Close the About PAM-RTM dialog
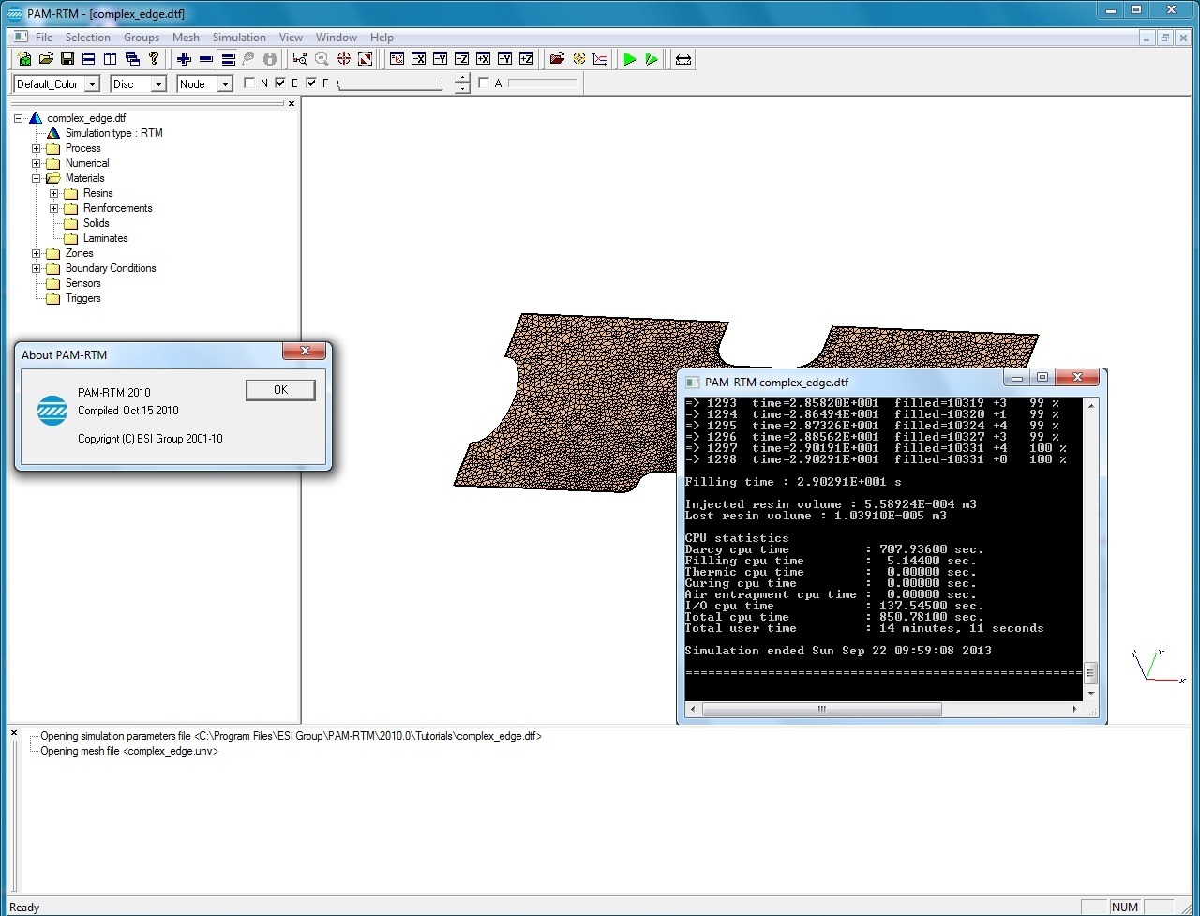Image resolution: width=1200 pixels, height=916 pixels. (305, 352)
